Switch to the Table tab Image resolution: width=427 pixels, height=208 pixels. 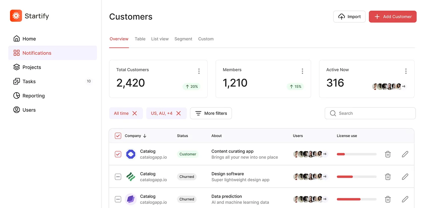tap(140, 39)
